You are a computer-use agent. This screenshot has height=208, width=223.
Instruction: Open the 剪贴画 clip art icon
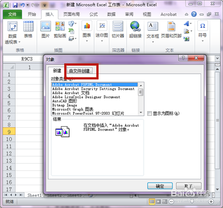pos(60,26)
